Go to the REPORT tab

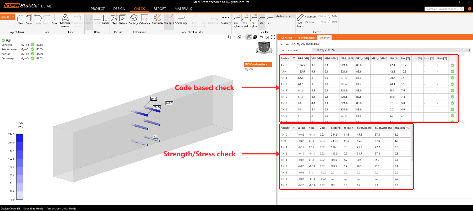[160, 9]
